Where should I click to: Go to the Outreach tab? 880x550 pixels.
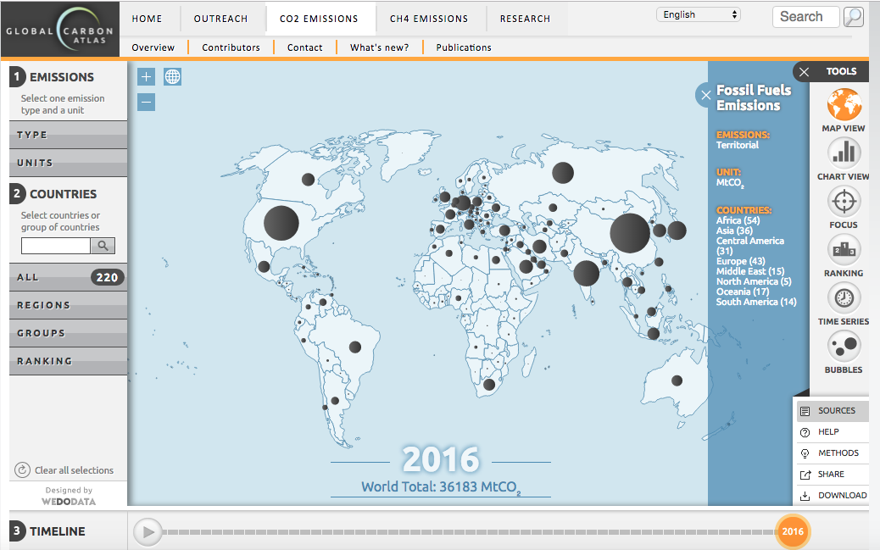click(x=220, y=19)
